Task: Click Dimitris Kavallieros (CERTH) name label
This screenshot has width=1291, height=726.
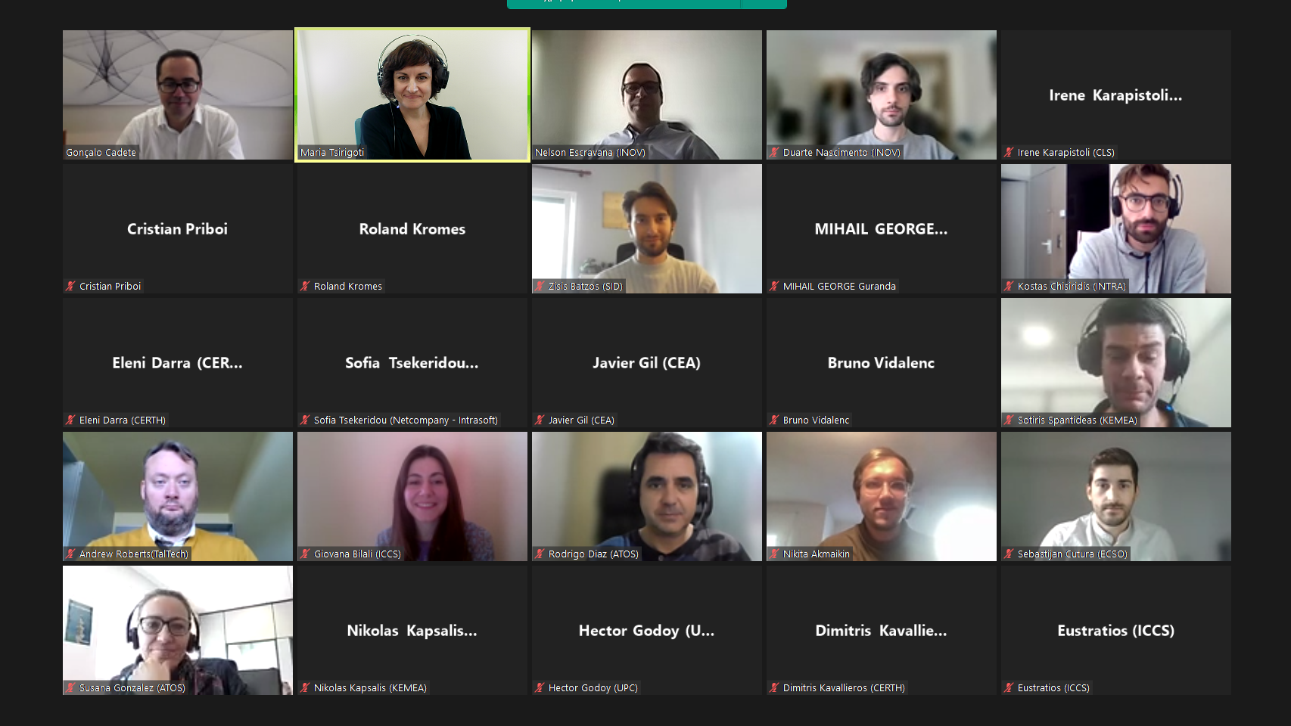Action: tap(844, 688)
